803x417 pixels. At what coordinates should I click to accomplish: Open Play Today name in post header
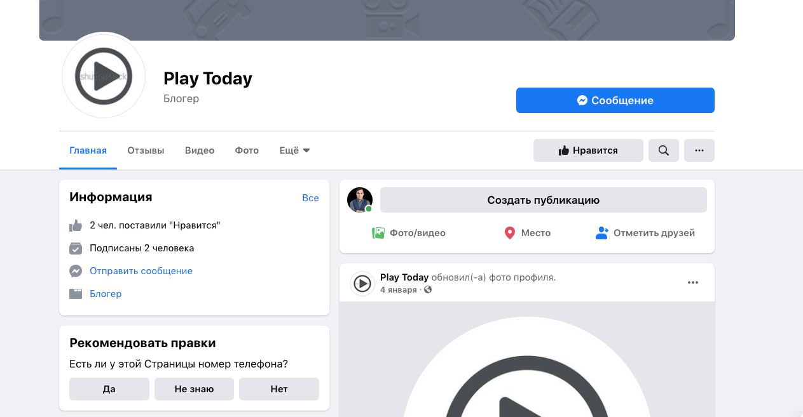point(404,277)
